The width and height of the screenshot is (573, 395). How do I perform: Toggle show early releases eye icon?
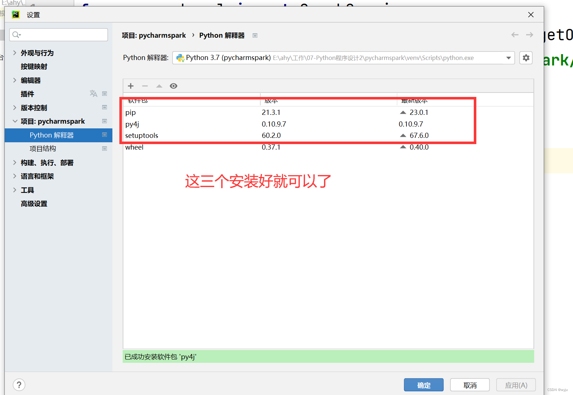[174, 86]
